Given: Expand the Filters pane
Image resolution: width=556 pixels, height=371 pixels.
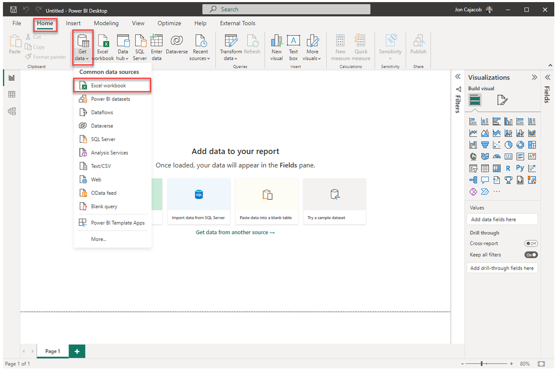Looking at the screenshot, I should coord(458,77).
